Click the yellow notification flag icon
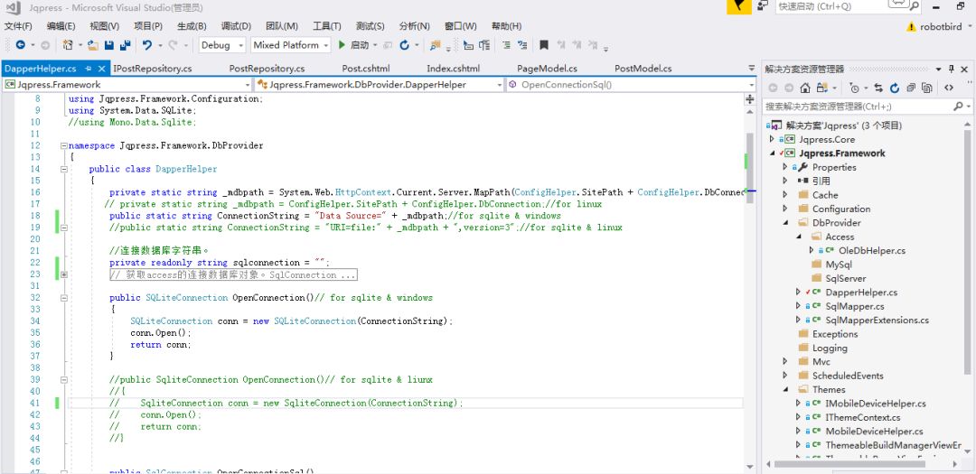This screenshot has height=474, width=976. coord(738,6)
